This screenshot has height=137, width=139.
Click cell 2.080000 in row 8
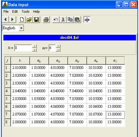click(20, 123)
